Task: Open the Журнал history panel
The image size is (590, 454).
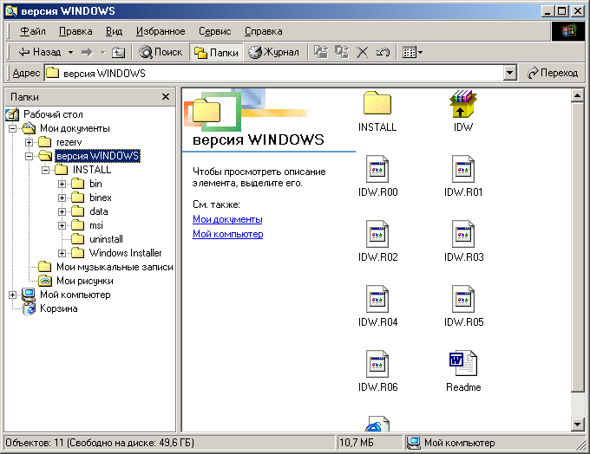Action: click(274, 52)
